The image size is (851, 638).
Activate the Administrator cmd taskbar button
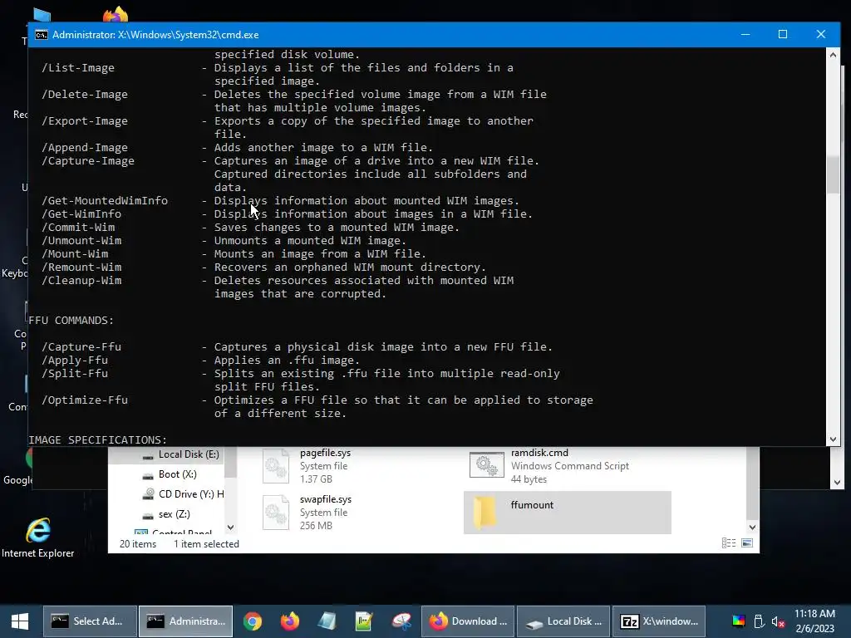pos(185,621)
